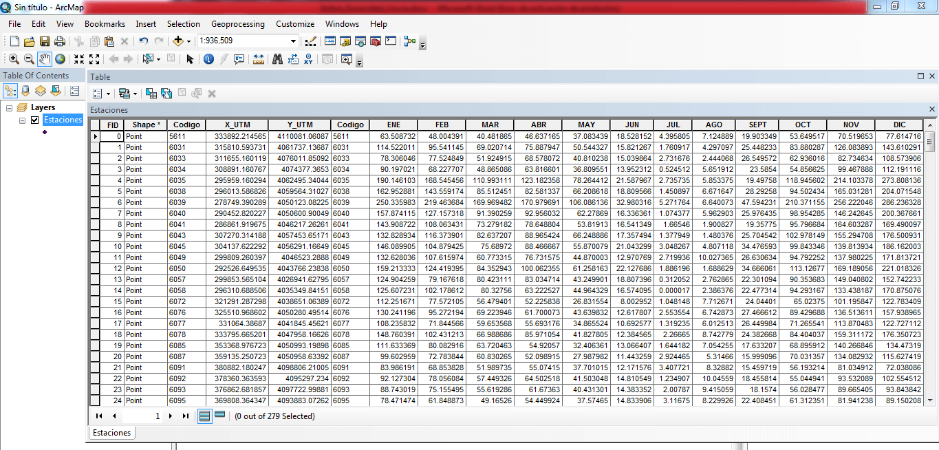The width and height of the screenshot is (939, 450).
Task: Click the Go To XY tool
Action: pyautogui.click(x=308, y=59)
